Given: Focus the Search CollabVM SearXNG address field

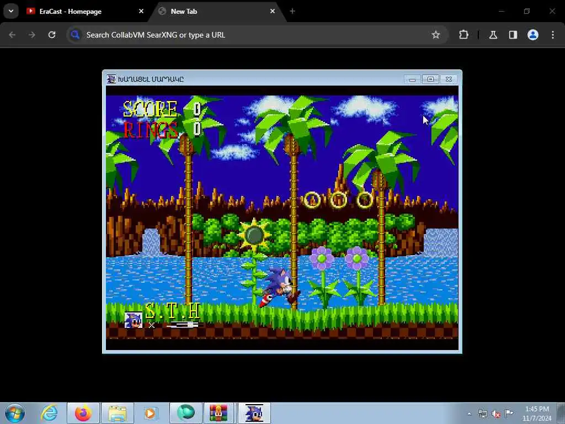Looking at the screenshot, I should click(x=258, y=35).
